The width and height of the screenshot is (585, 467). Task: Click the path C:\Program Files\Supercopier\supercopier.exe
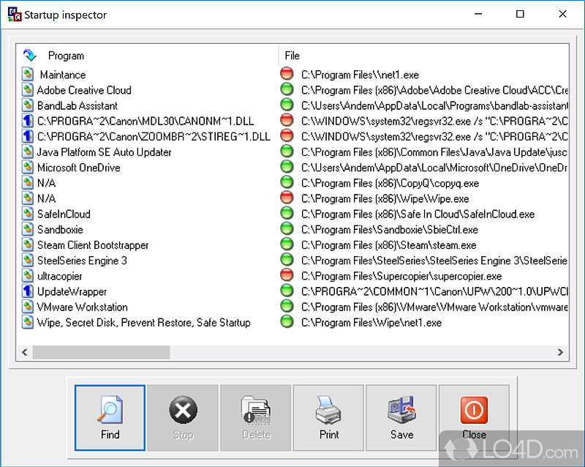tap(401, 276)
